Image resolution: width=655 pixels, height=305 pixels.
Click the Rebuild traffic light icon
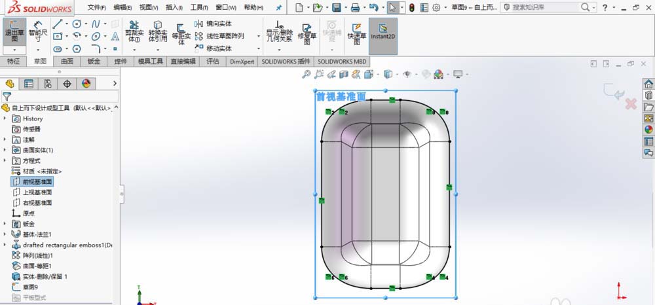[411, 7]
